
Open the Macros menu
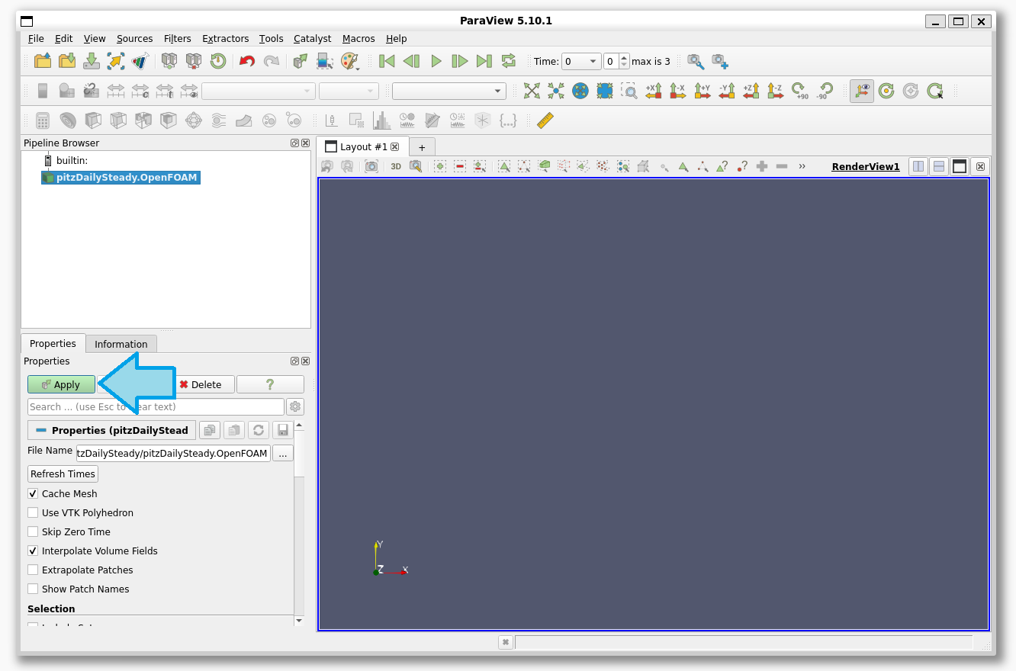click(x=358, y=39)
